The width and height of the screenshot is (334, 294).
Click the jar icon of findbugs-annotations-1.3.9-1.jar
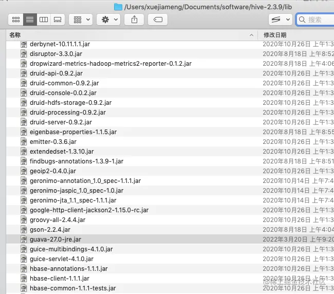pos(24,161)
